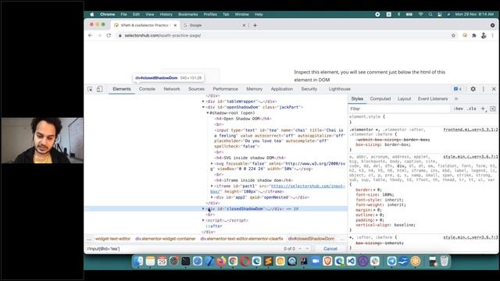This screenshot has width=500, height=281.
Task: Open Spotlight search in the menu bar
Action: pos(430,14)
